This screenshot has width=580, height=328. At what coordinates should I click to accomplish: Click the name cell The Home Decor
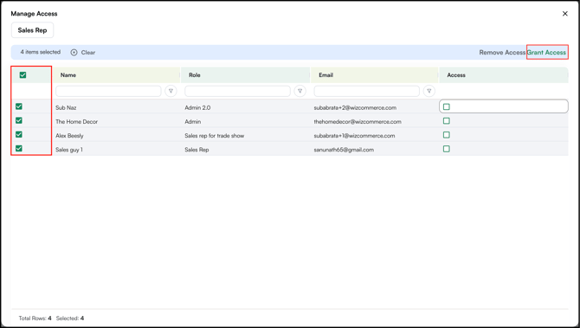76,122
